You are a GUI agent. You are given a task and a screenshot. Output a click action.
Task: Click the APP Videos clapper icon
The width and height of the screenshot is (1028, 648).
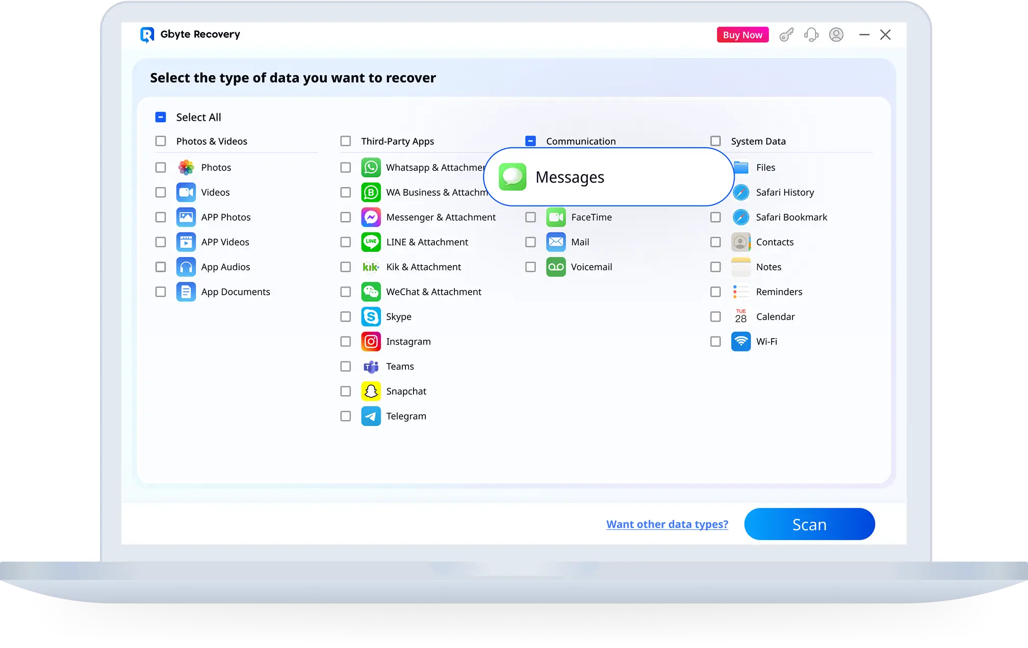coord(186,242)
